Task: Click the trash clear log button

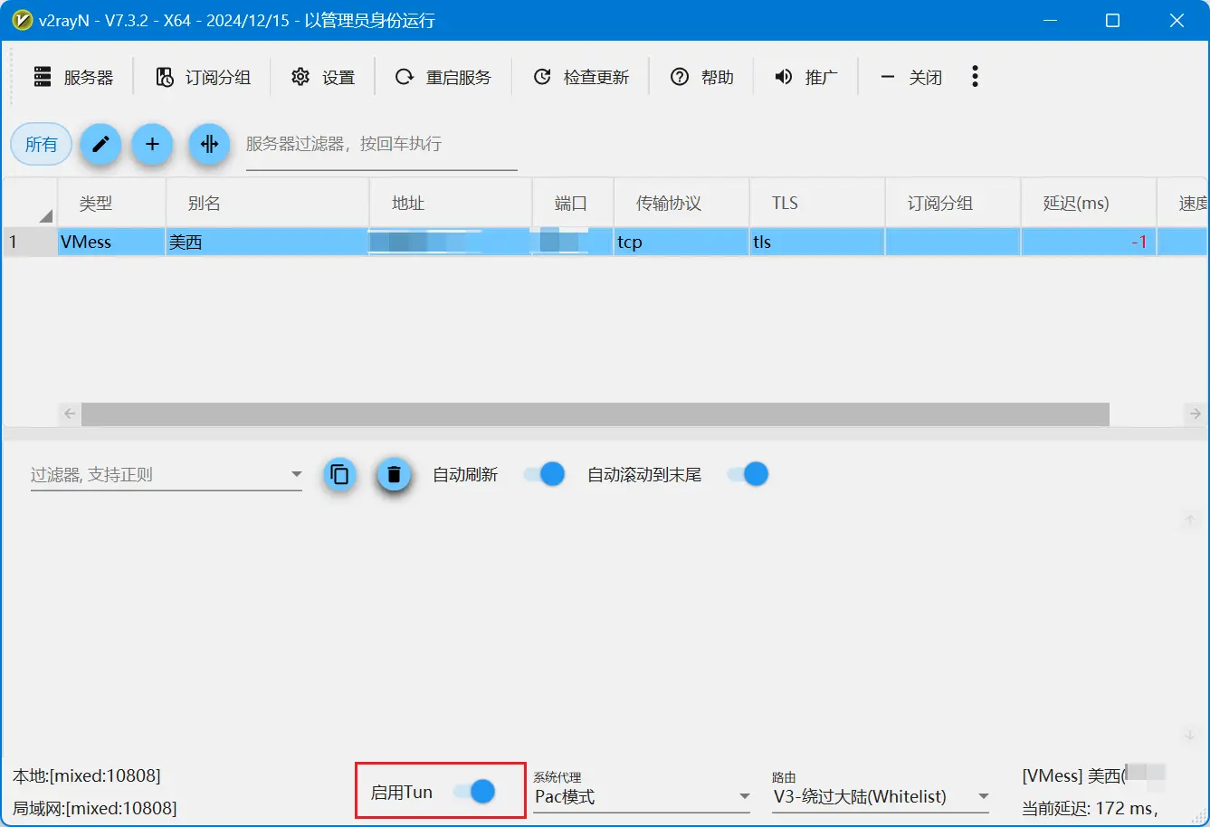Action: click(x=394, y=474)
